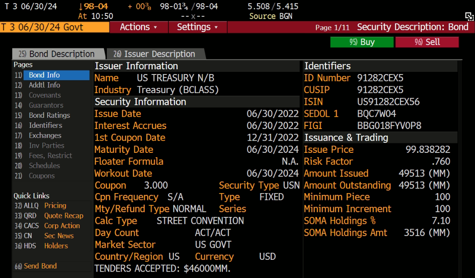Switch to the Issuer Description tab
Screen dimensions: 475x278
(x=156, y=54)
